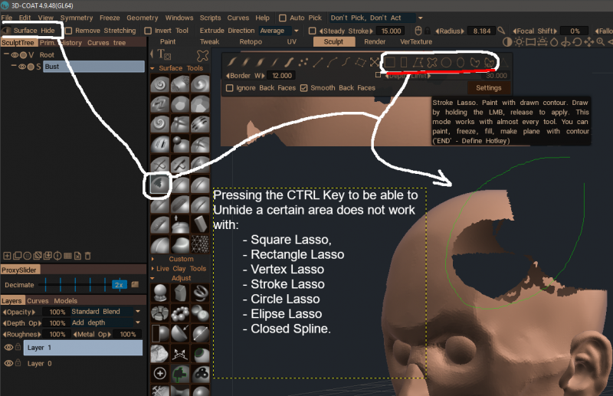Viewport: 613px width, 396px height.
Task: Hide Layer 1 using its eye icon
Action: click(x=10, y=347)
